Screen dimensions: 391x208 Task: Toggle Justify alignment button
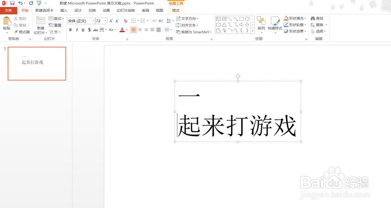tap(152, 30)
